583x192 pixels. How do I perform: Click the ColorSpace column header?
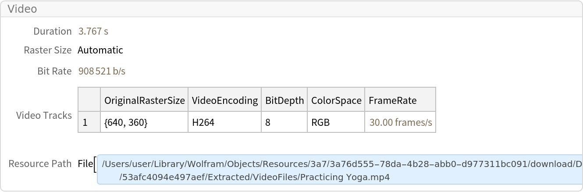click(336, 100)
